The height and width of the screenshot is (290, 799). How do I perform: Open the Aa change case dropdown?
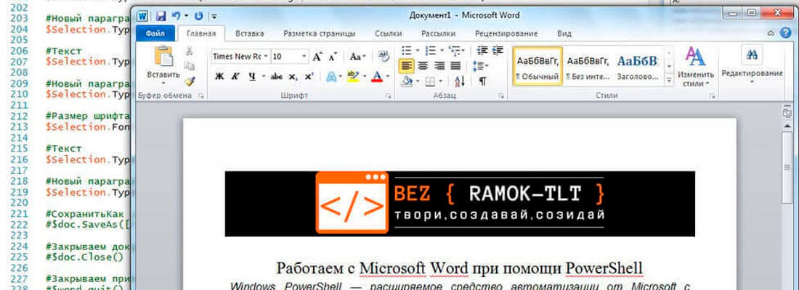[357, 57]
